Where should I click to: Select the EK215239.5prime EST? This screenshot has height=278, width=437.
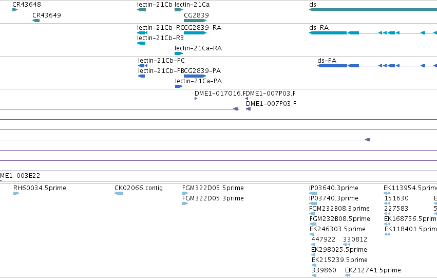click(314, 266)
